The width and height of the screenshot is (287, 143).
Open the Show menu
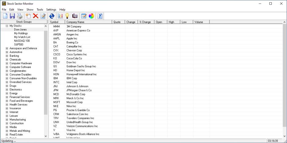(30, 10)
